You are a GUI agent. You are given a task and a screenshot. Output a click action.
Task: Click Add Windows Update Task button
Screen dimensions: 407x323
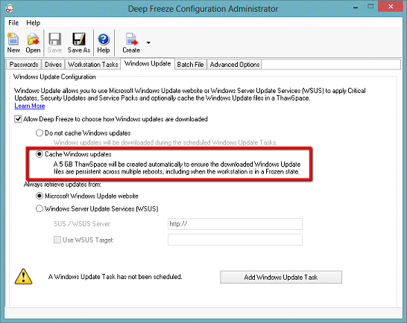[281, 277]
